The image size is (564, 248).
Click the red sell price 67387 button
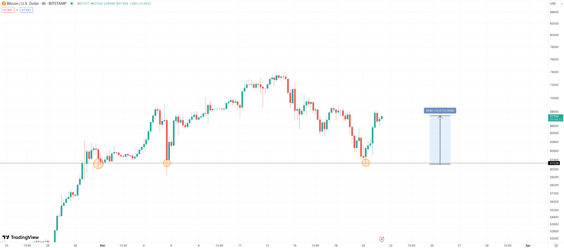click(8, 10)
